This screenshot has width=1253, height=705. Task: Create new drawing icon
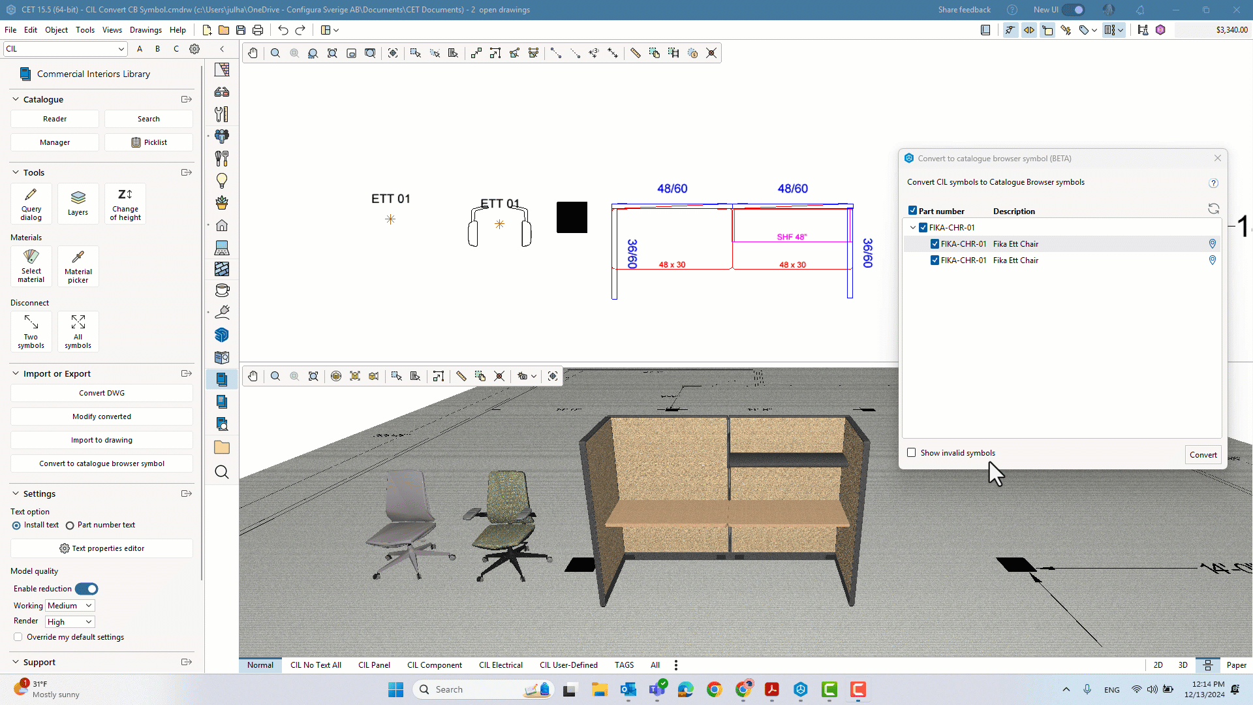click(x=207, y=30)
